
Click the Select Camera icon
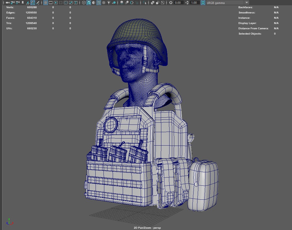tap(7, 3)
